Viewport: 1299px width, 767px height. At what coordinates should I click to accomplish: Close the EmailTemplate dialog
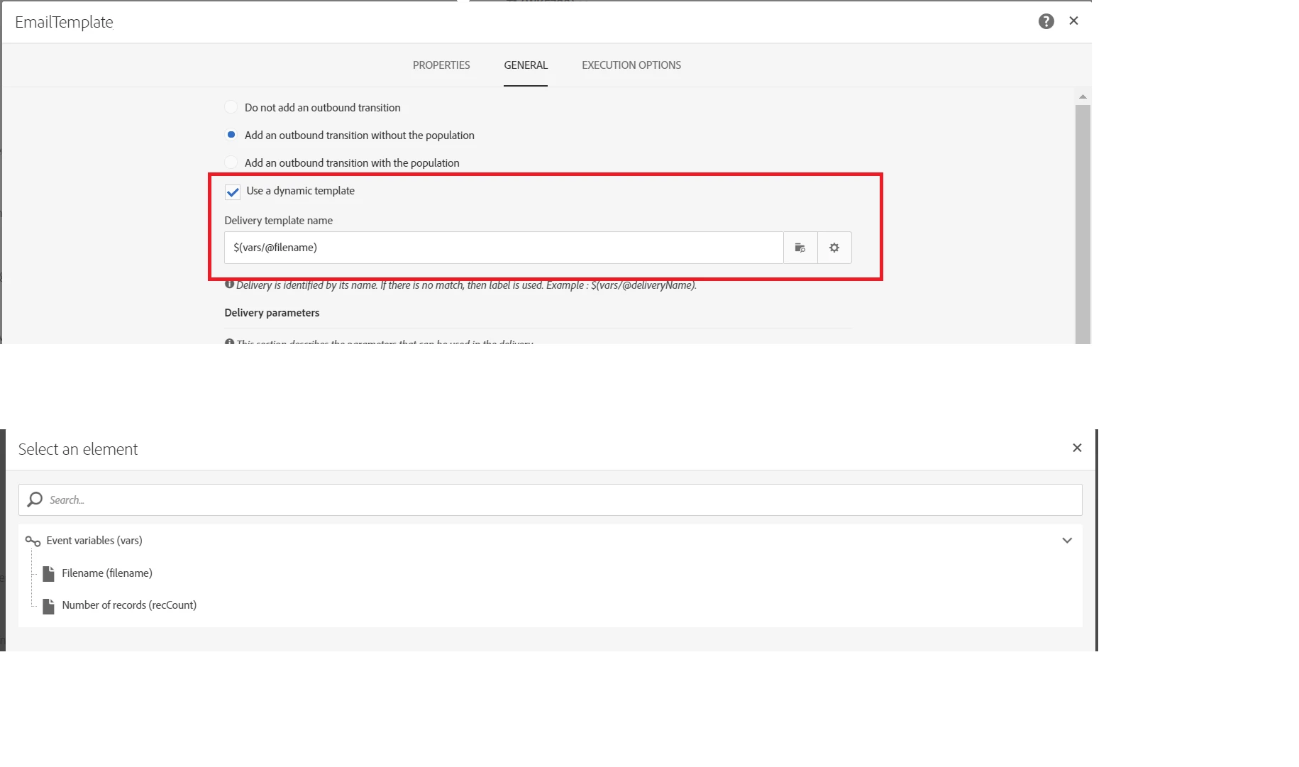(x=1073, y=21)
